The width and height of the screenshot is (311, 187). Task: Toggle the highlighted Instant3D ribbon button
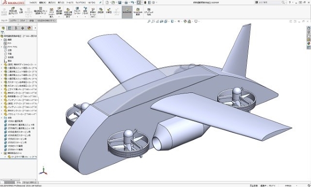tap(127, 12)
